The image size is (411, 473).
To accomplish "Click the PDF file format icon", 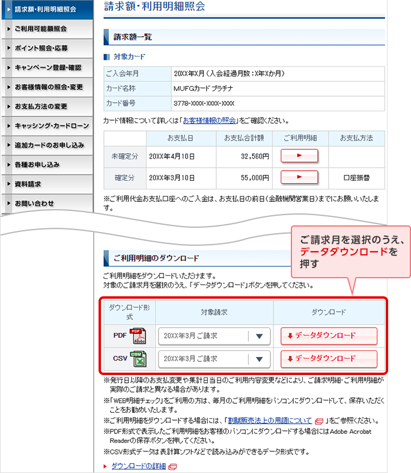I will 138,335.
